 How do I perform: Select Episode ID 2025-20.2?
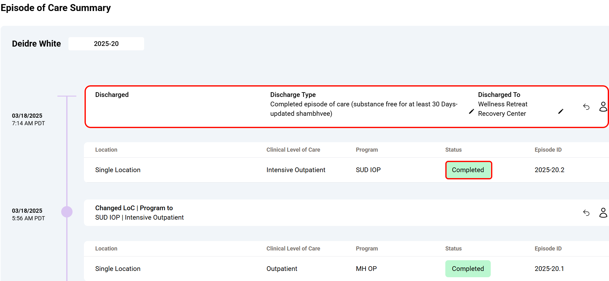(x=549, y=170)
